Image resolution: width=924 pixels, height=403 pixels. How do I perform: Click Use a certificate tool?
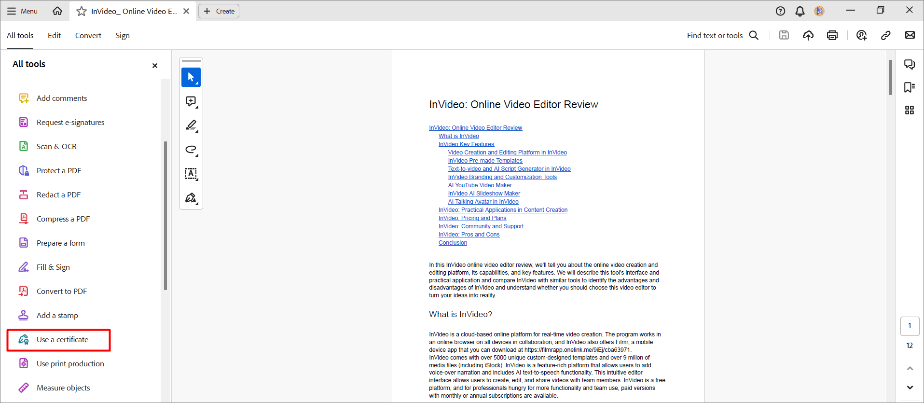[62, 340]
